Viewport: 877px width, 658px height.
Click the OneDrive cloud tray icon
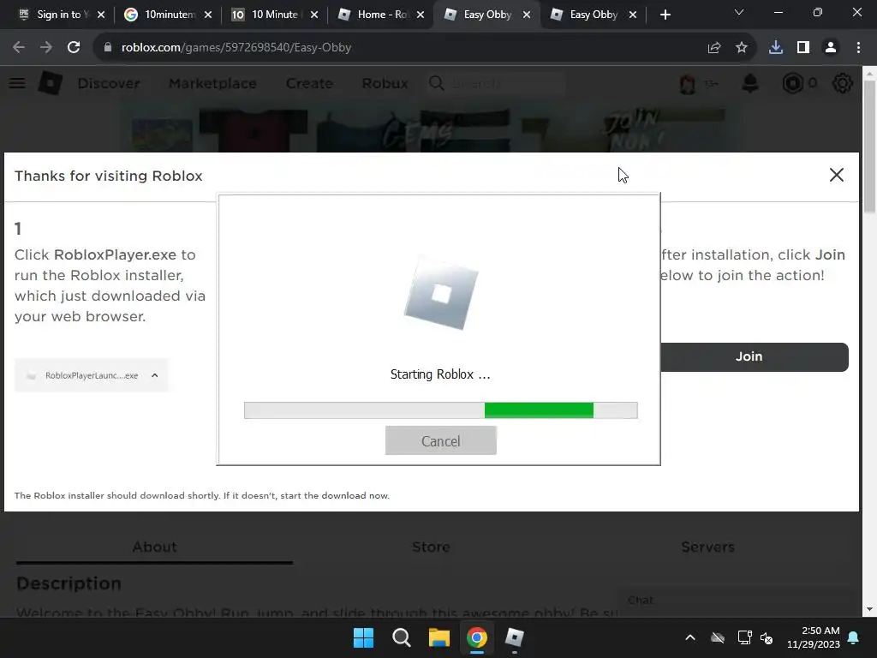point(718,637)
